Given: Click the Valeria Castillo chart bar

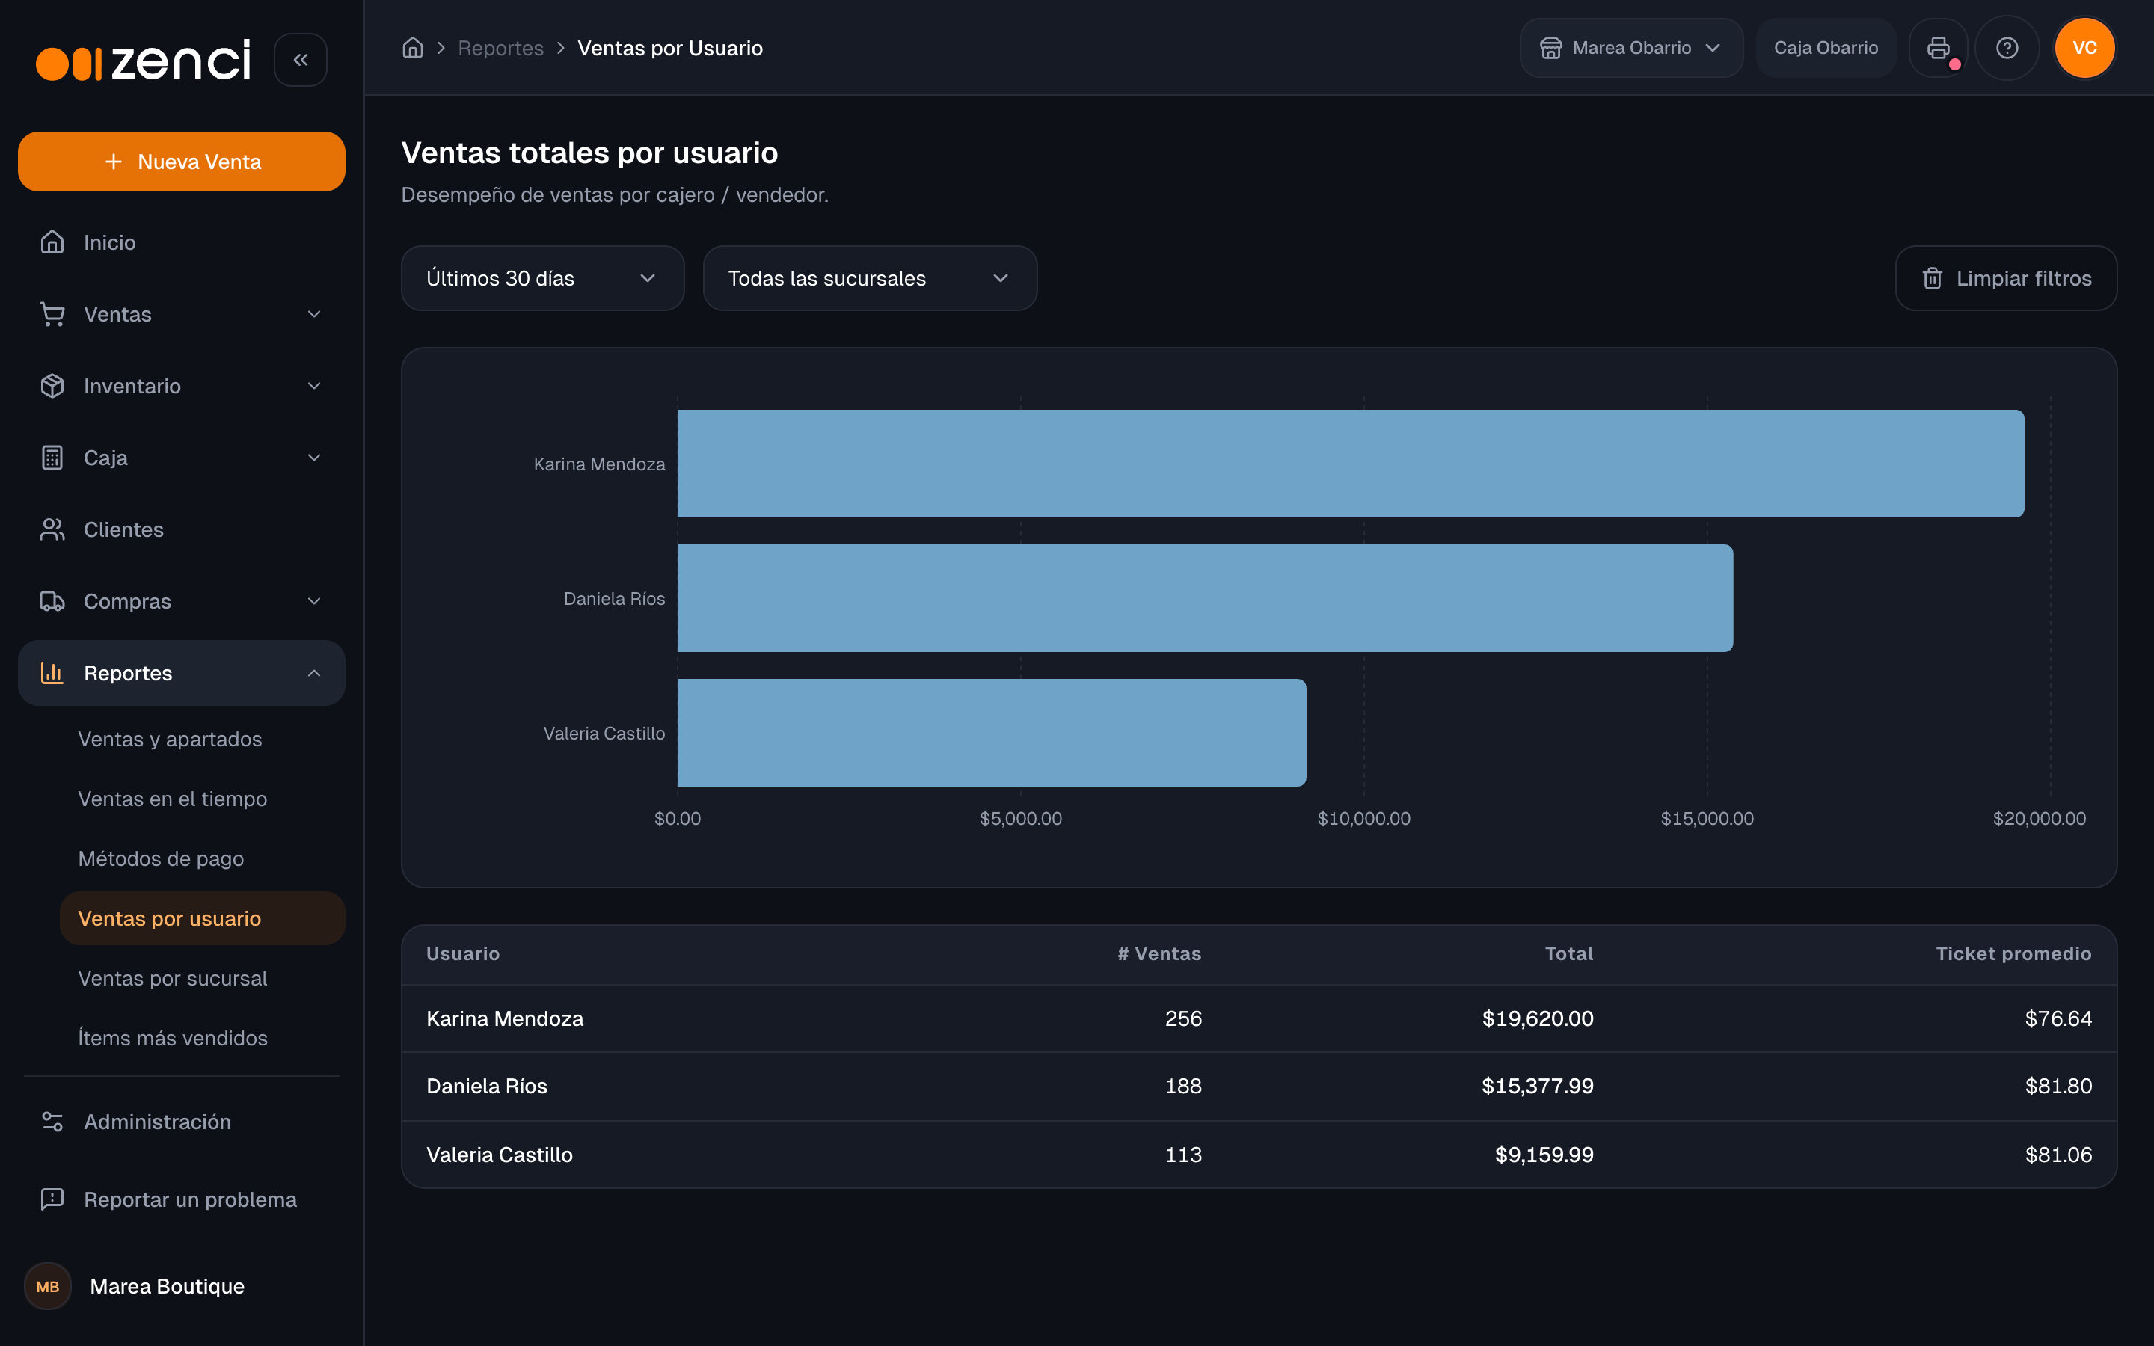Looking at the screenshot, I should [992, 733].
